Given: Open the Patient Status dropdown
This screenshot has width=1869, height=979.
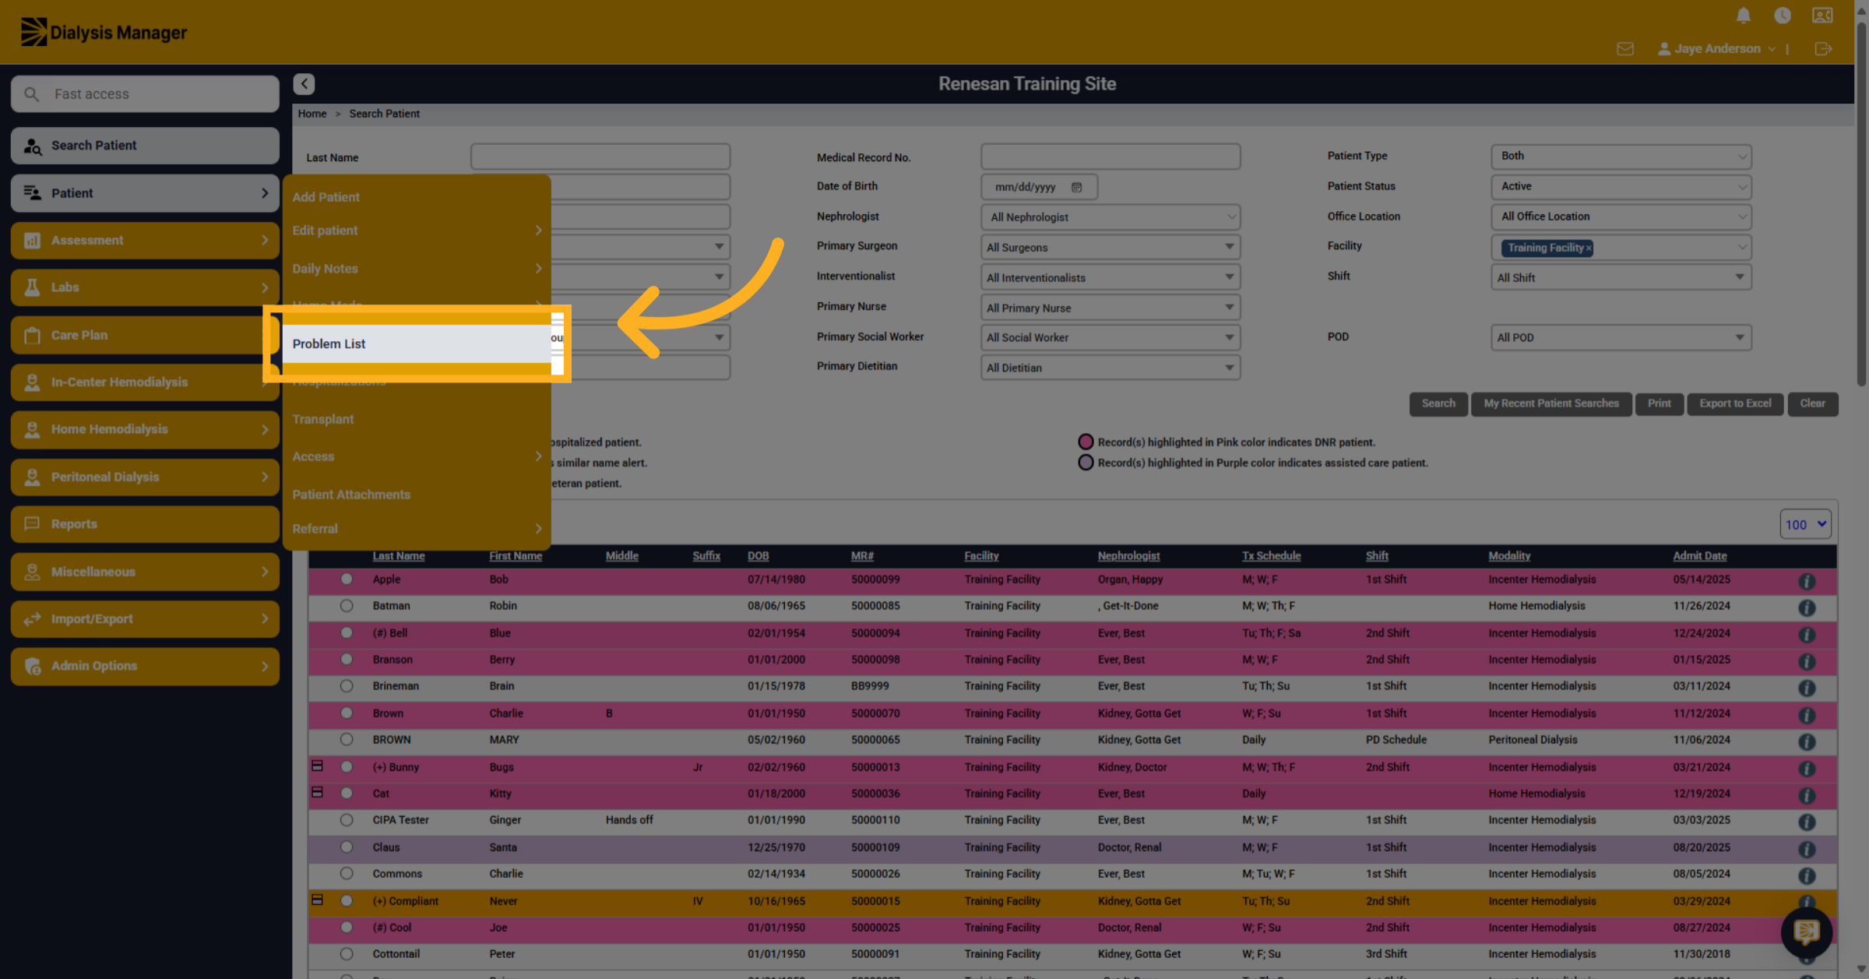Looking at the screenshot, I should pos(1621,186).
